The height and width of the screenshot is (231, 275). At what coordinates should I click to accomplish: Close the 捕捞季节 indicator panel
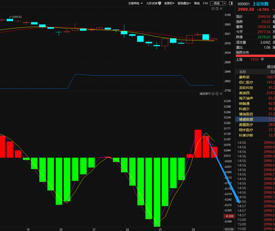[221, 94]
